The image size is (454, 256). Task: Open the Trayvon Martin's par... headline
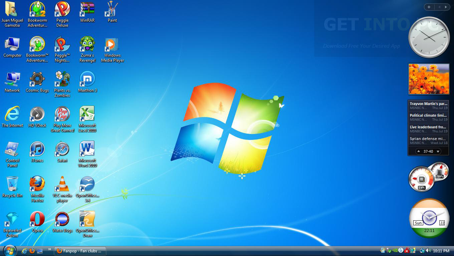pos(429,106)
